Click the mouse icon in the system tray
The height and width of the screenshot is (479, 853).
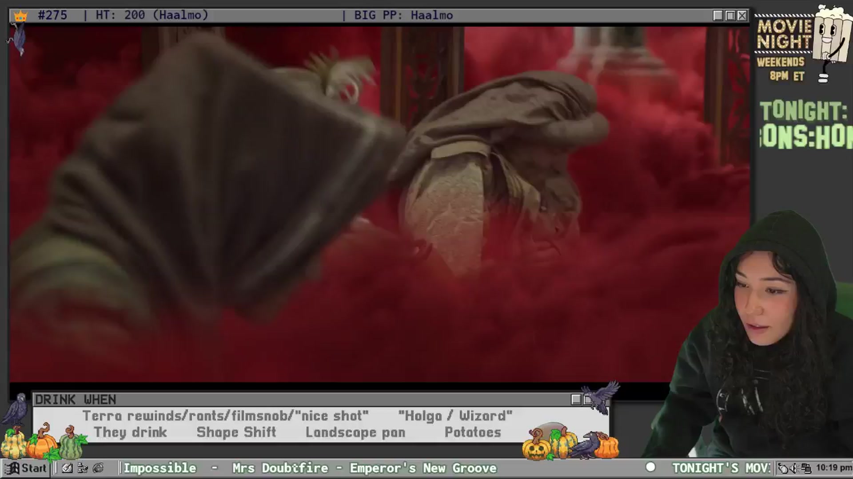783,468
